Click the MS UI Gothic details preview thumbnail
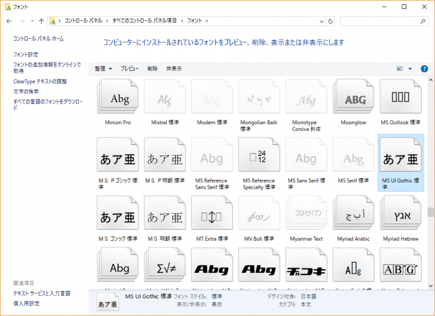Image resolution: width=435 pixels, height=316 pixels. pyautogui.click(x=108, y=302)
